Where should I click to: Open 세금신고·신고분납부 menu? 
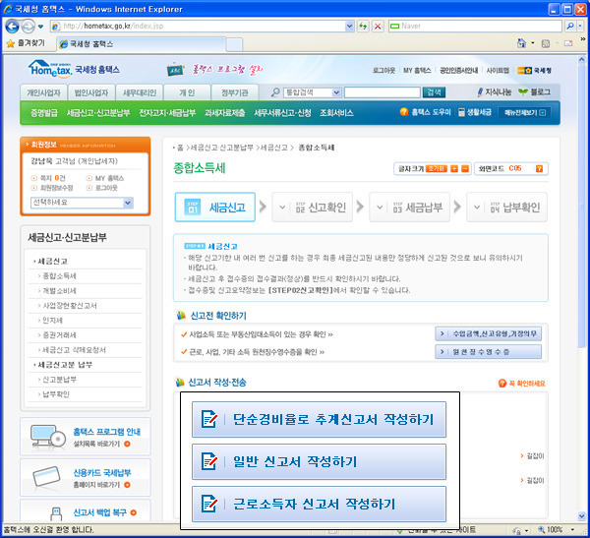(x=98, y=112)
